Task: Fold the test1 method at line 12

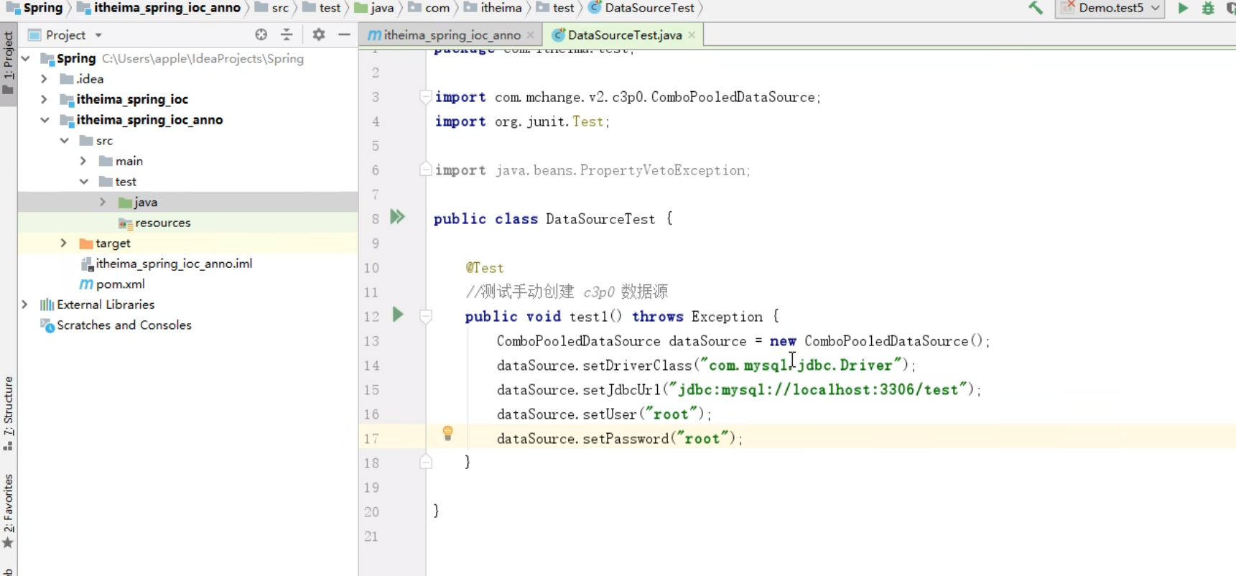Action: tap(426, 317)
